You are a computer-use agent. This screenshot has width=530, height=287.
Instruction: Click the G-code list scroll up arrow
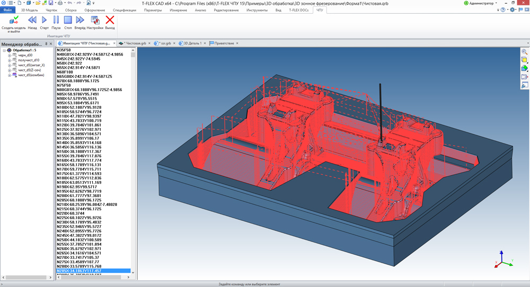(133, 50)
